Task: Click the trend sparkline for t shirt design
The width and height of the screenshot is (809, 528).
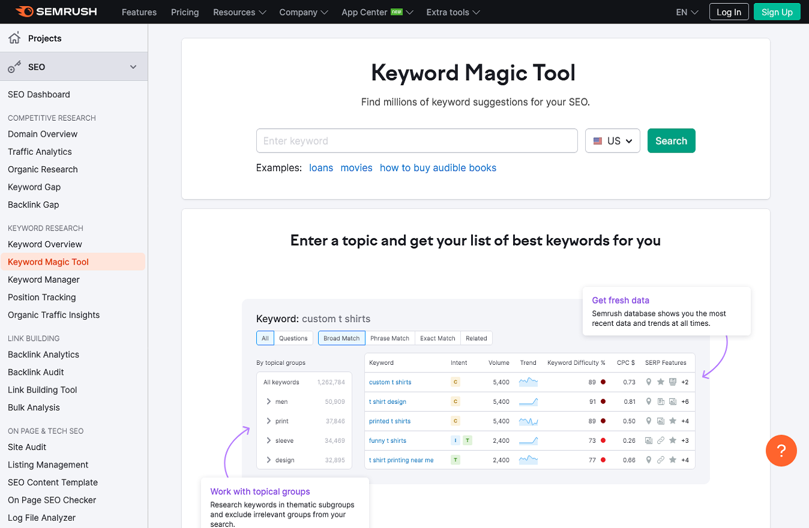Action: point(528,401)
